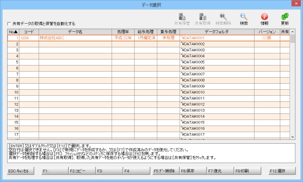Select the row with ¥DATA¥0005
Viewport: 303px width, 182px height.
click(148, 62)
